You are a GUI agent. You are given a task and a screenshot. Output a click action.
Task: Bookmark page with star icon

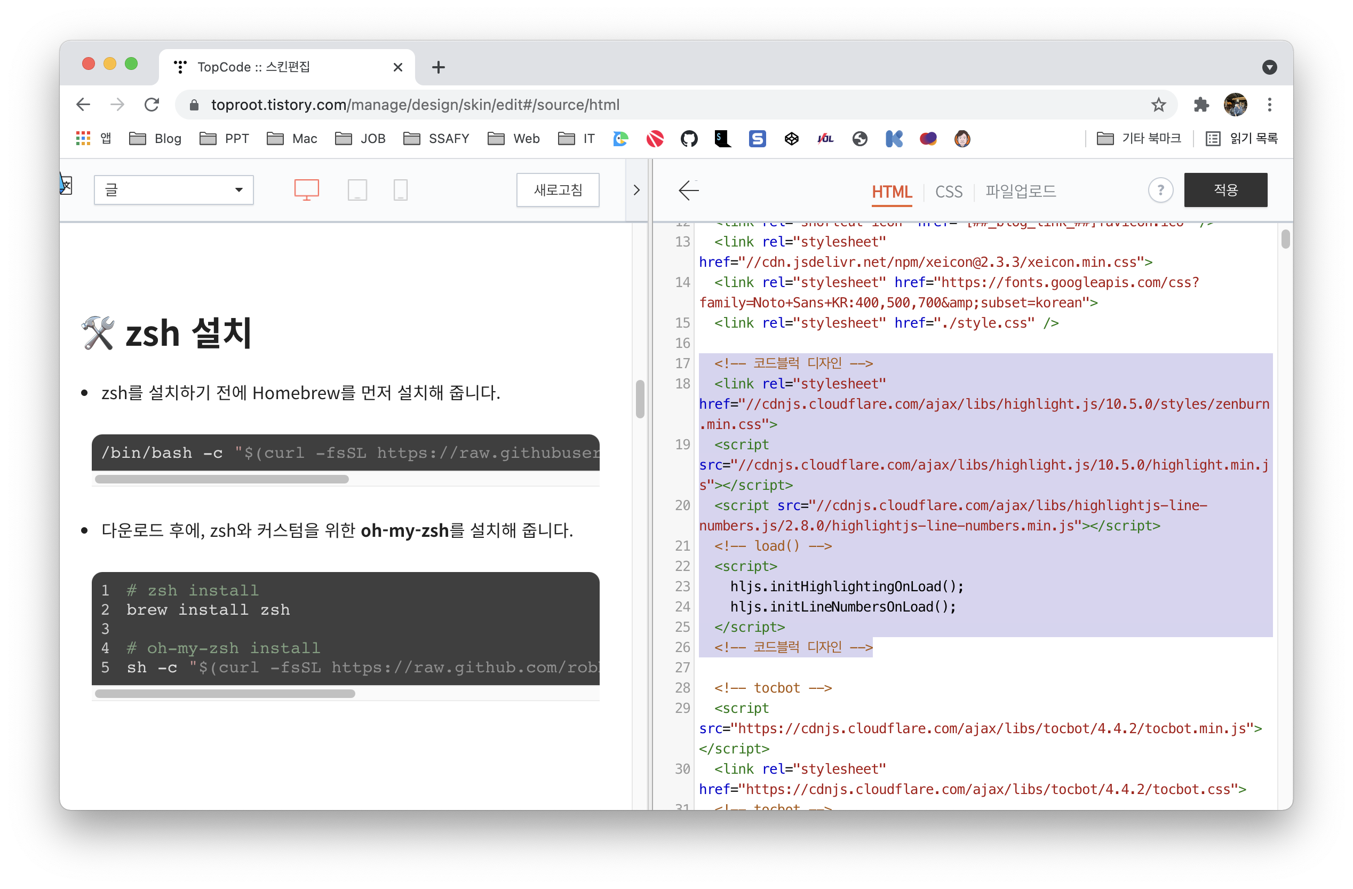click(1158, 105)
